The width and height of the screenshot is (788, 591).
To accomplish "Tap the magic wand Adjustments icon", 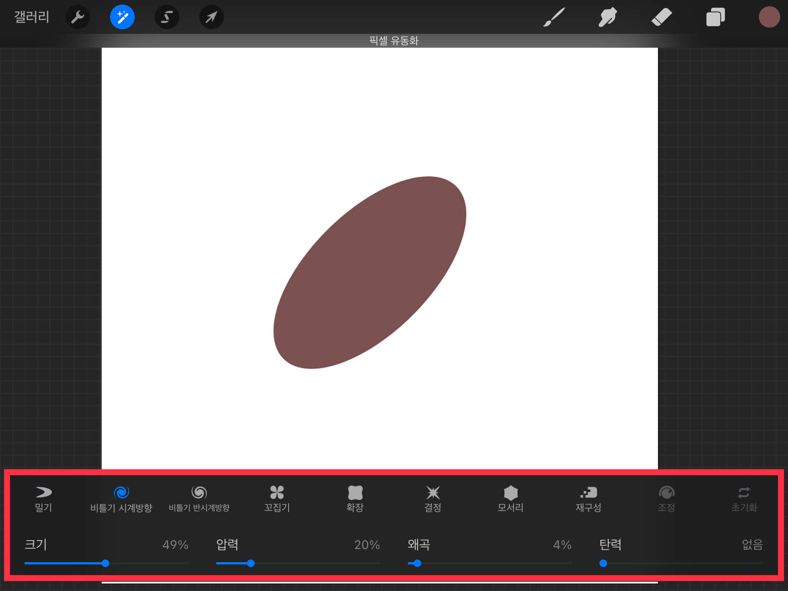I will 122,17.
